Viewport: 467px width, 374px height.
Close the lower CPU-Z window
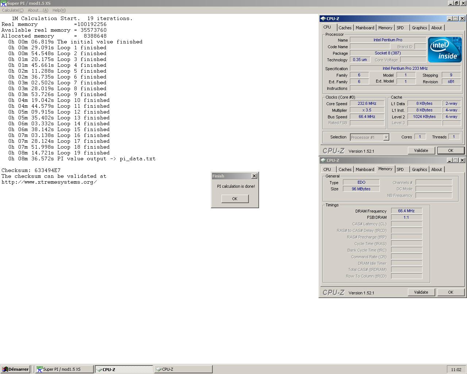[x=462, y=160]
